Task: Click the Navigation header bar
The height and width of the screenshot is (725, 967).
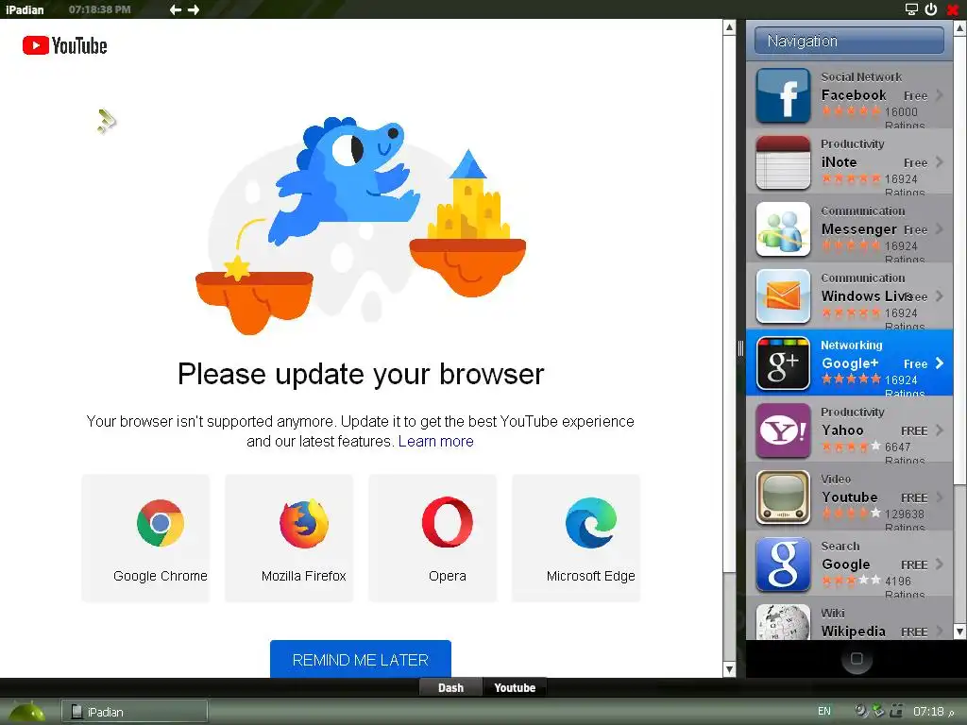Action: coord(849,41)
